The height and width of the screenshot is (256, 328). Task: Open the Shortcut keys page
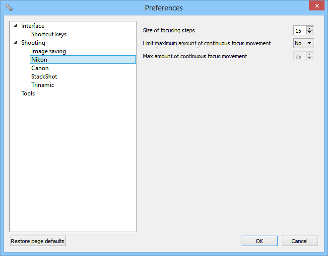click(49, 34)
